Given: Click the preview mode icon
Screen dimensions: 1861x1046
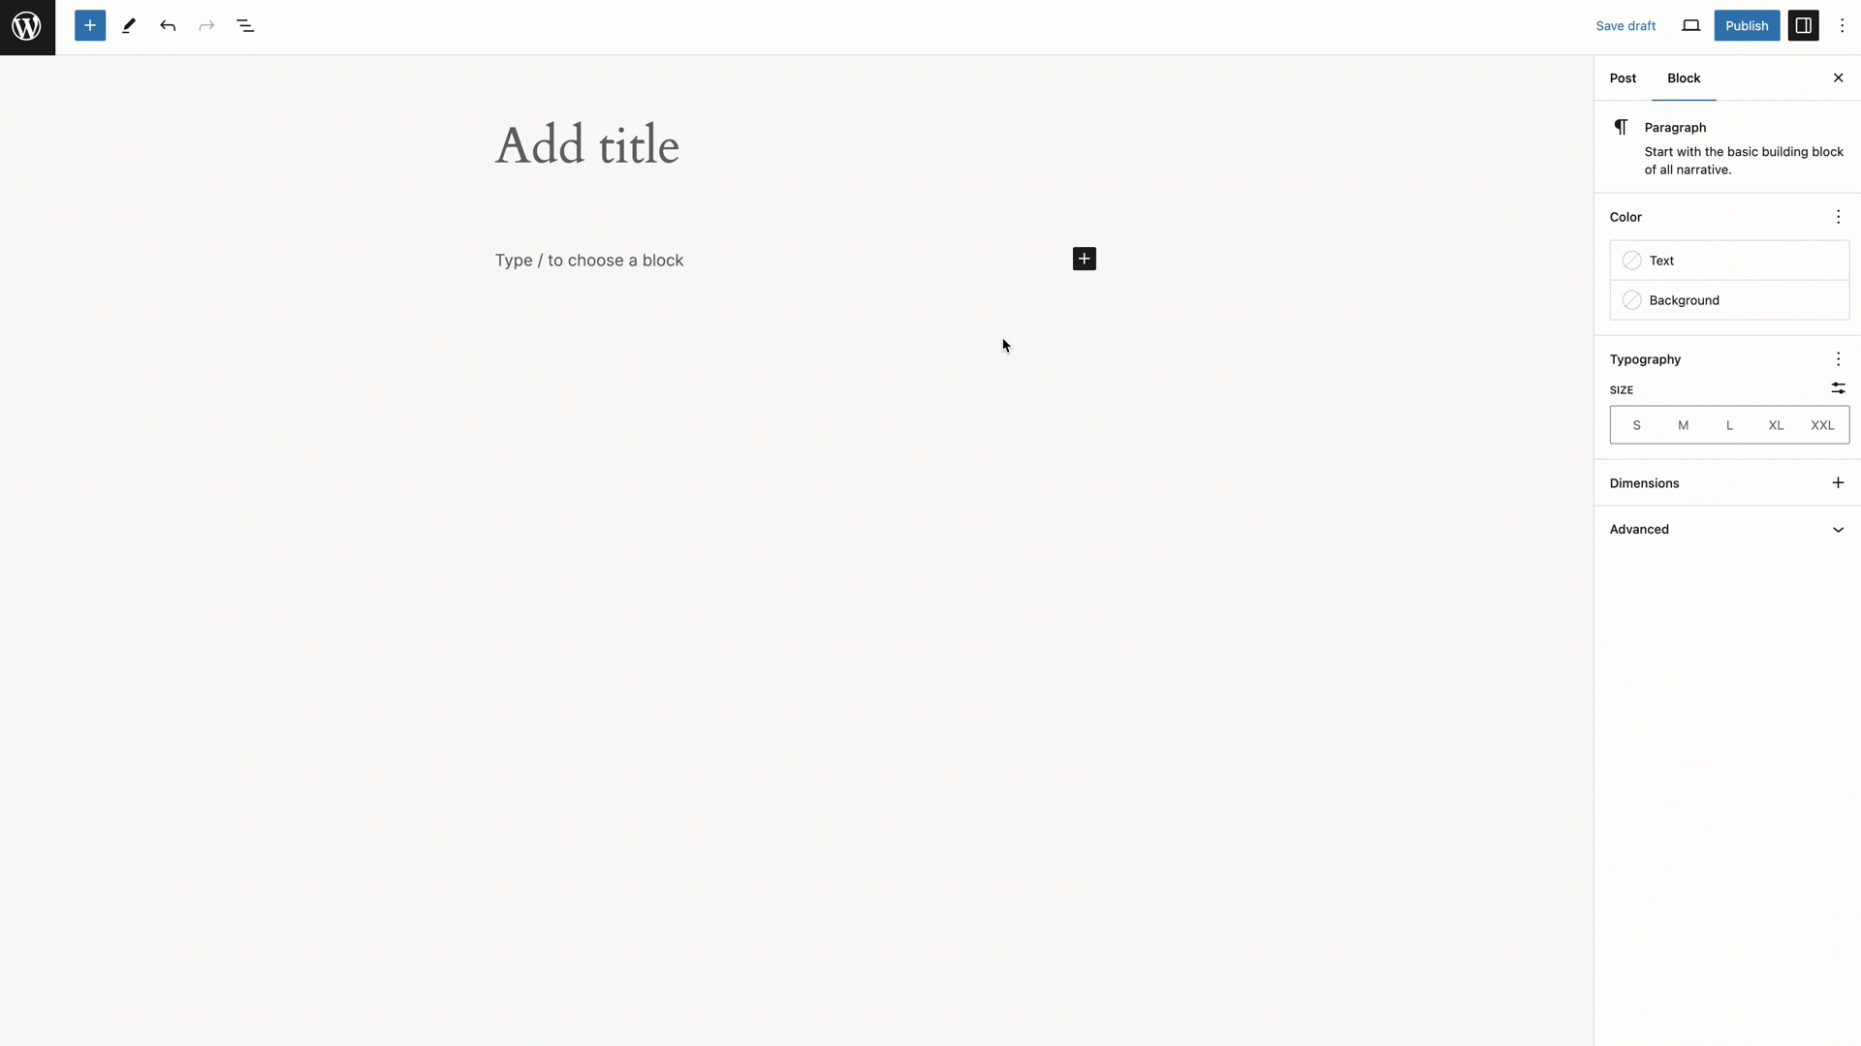Looking at the screenshot, I should click(1691, 25).
